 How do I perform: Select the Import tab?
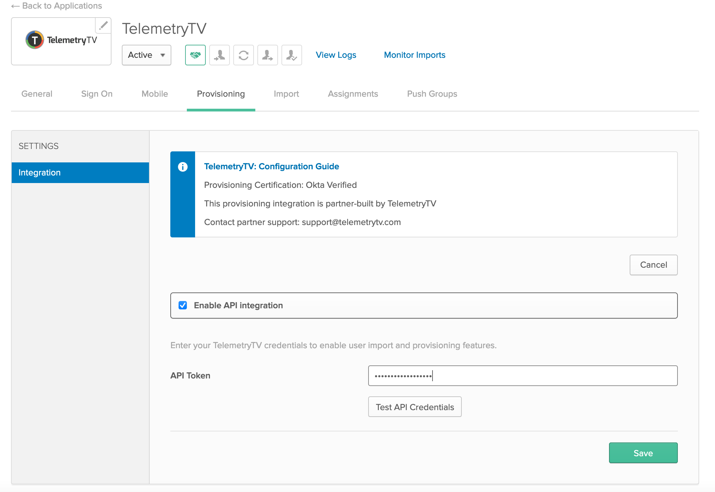pos(286,94)
